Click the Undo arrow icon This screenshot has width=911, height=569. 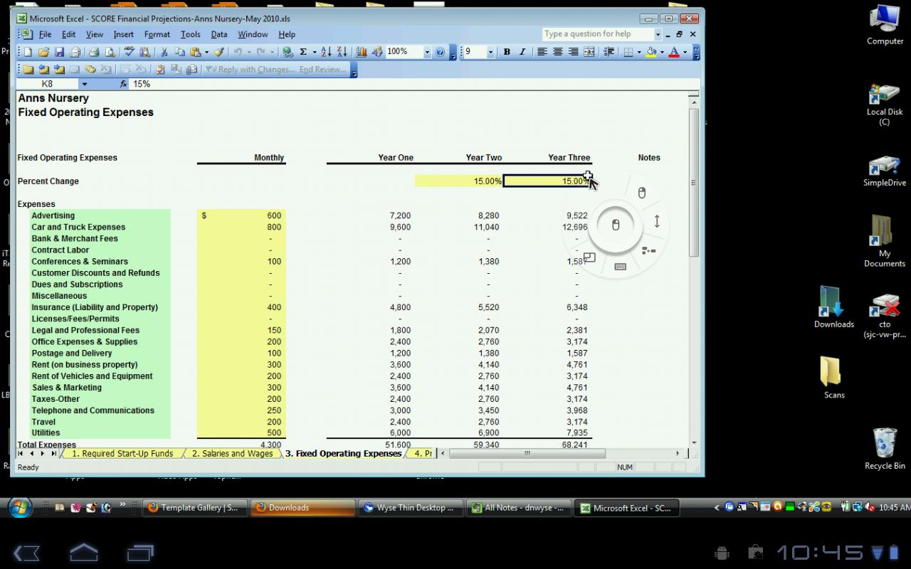click(238, 52)
